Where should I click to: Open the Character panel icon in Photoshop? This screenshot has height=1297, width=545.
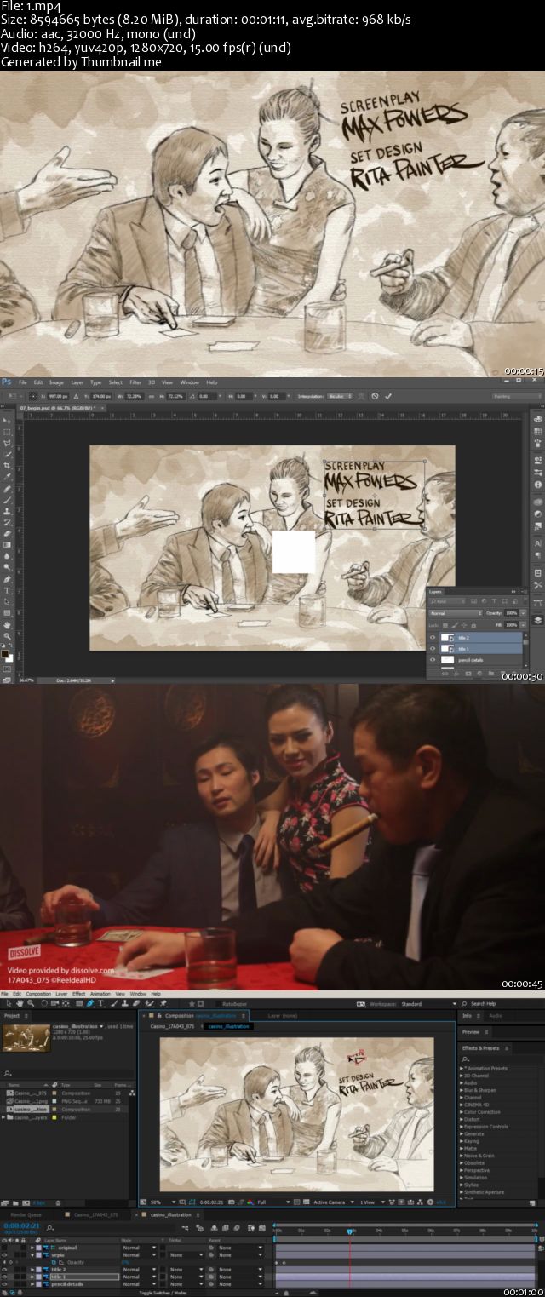point(538,542)
